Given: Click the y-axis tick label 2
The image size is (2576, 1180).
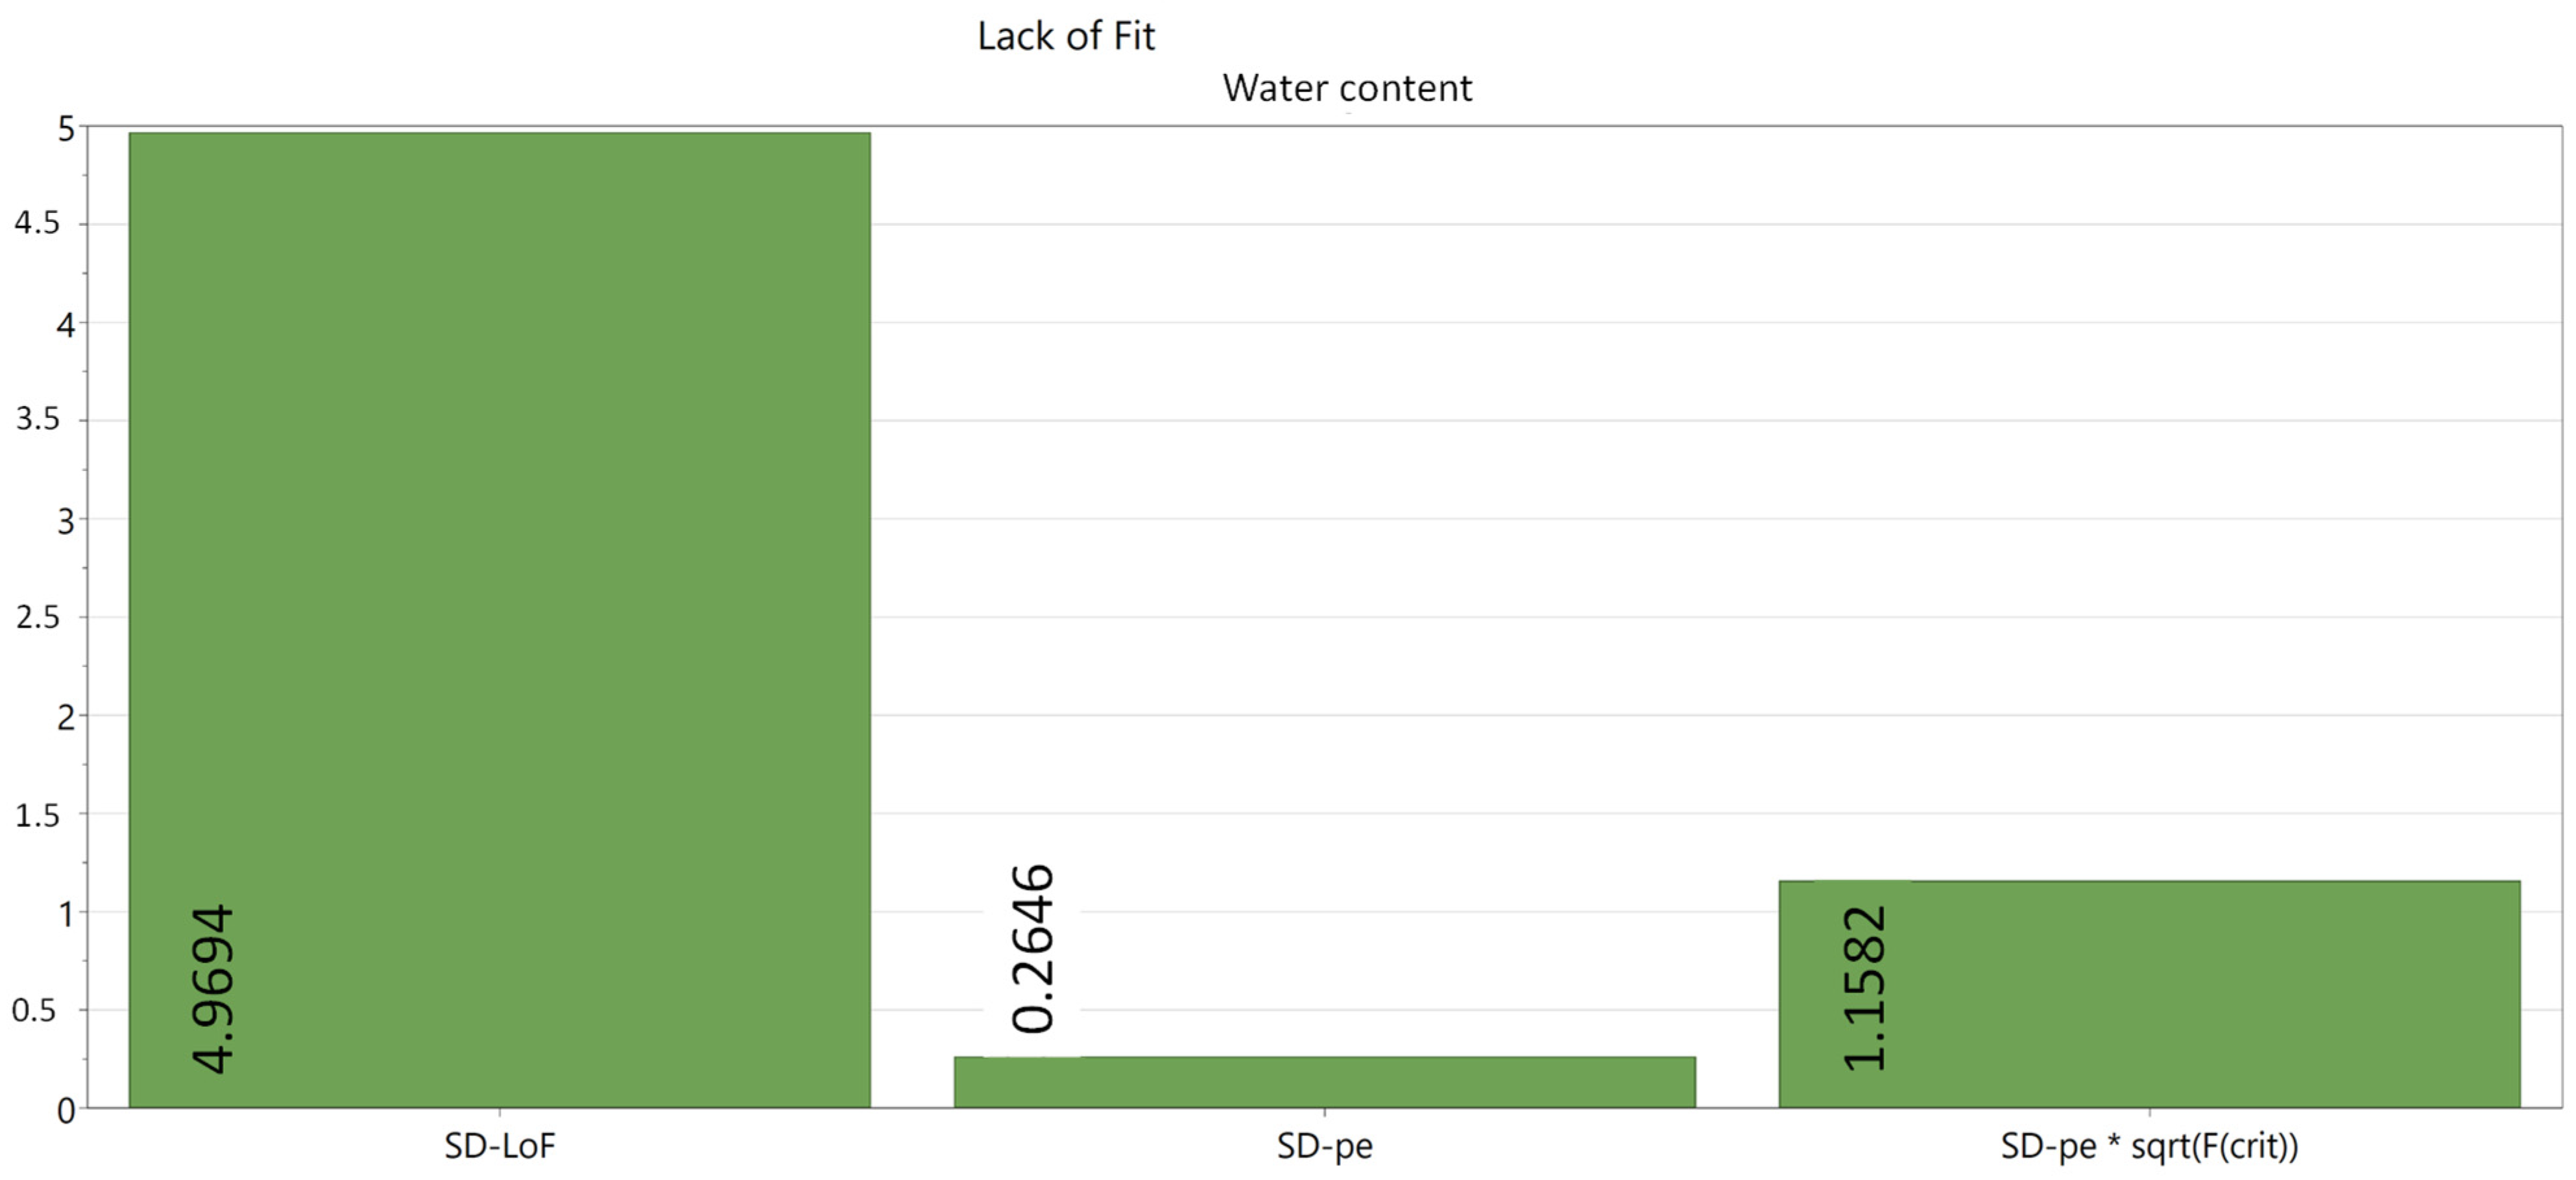Looking at the screenshot, I should 66,717.
